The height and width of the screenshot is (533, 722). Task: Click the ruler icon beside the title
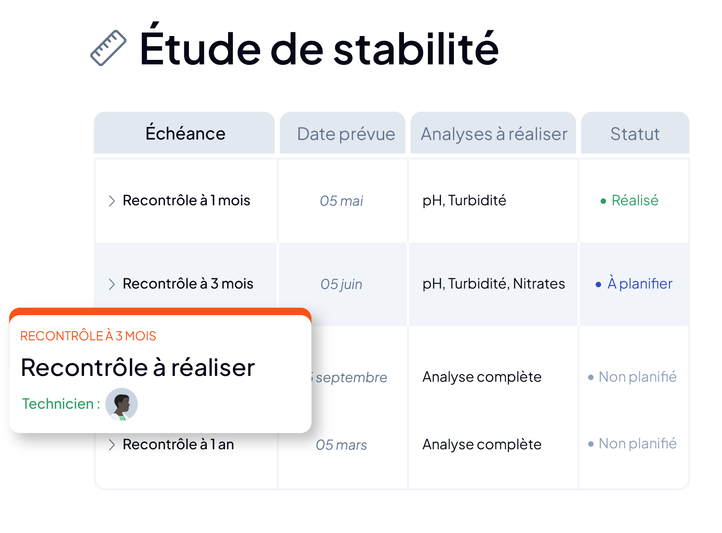(x=108, y=48)
